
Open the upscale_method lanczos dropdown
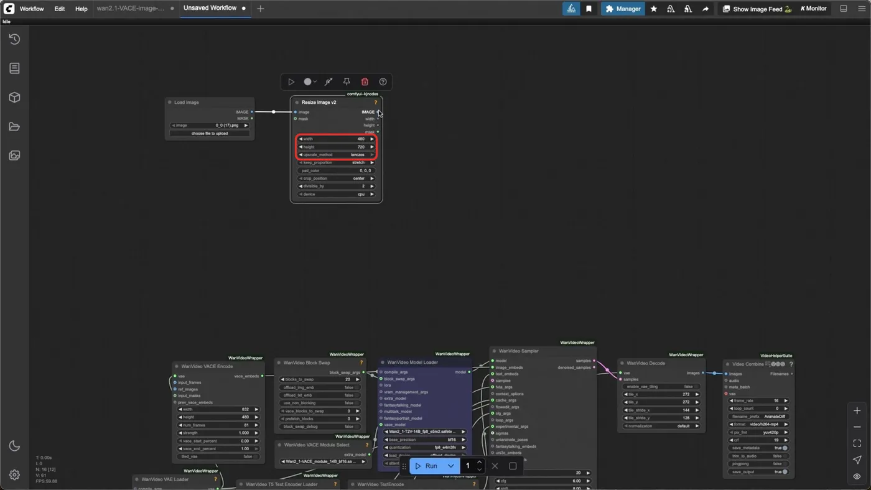pyautogui.click(x=336, y=155)
